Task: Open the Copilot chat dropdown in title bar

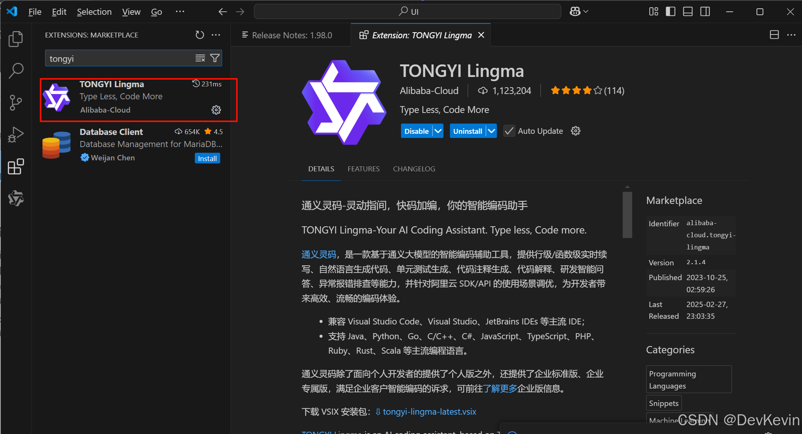Action: click(x=586, y=12)
